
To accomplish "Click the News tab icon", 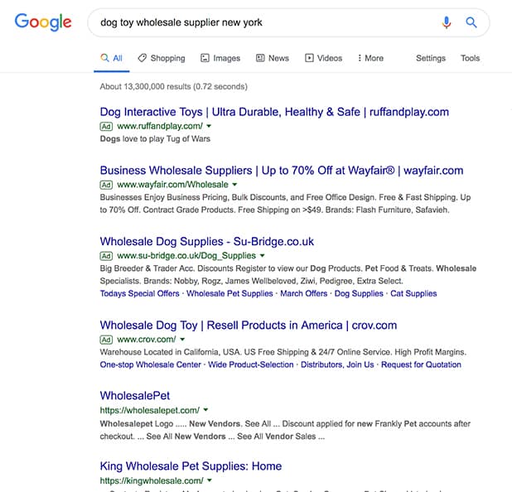I will point(260,58).
